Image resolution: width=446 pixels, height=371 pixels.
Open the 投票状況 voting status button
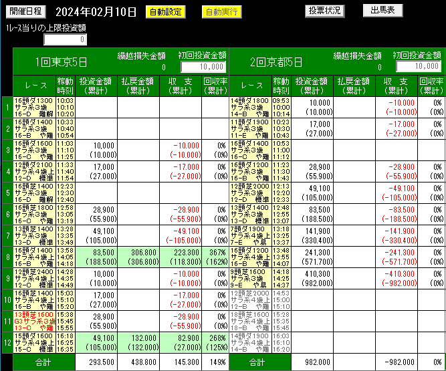pos(325,11)
